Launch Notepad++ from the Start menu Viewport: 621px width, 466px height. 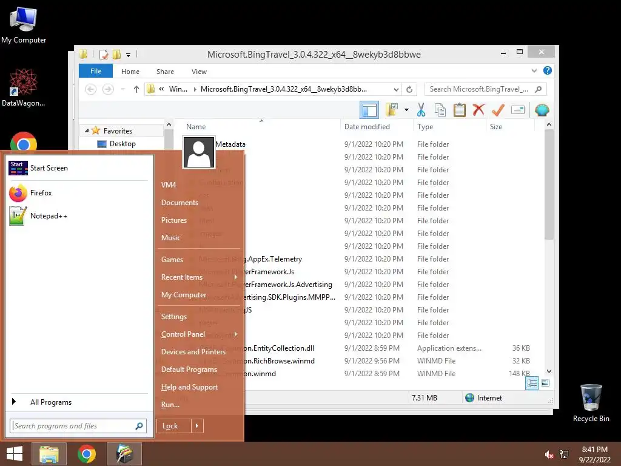coord(78,216)
